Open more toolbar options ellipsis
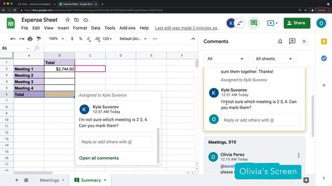The width and height of the screenshot is (332, 186). (155, 39)
